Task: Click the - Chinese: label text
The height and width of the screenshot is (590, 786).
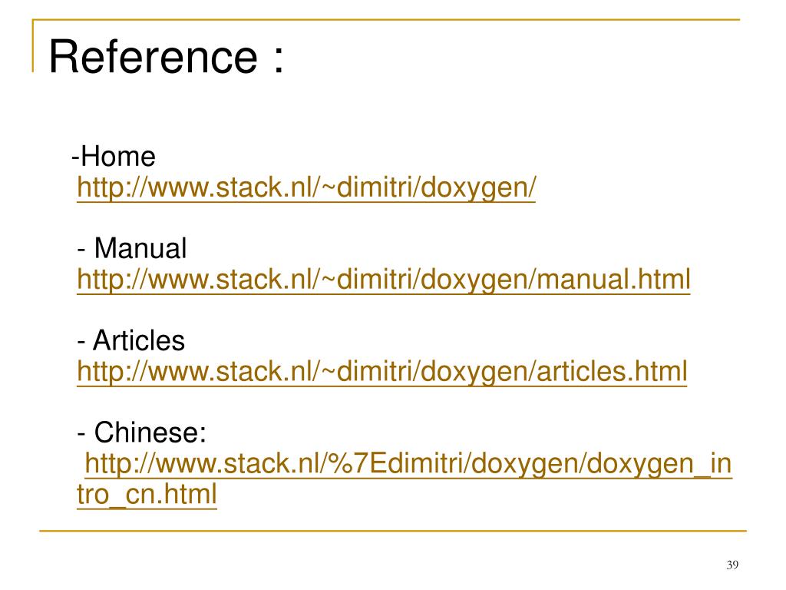Action: coord(142,433)
